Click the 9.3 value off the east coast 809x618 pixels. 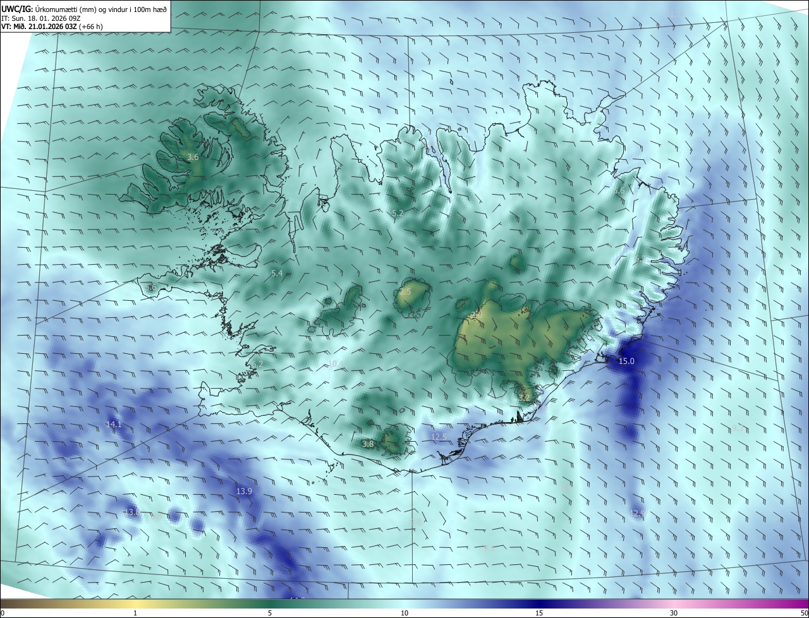[x=738, y=428]
